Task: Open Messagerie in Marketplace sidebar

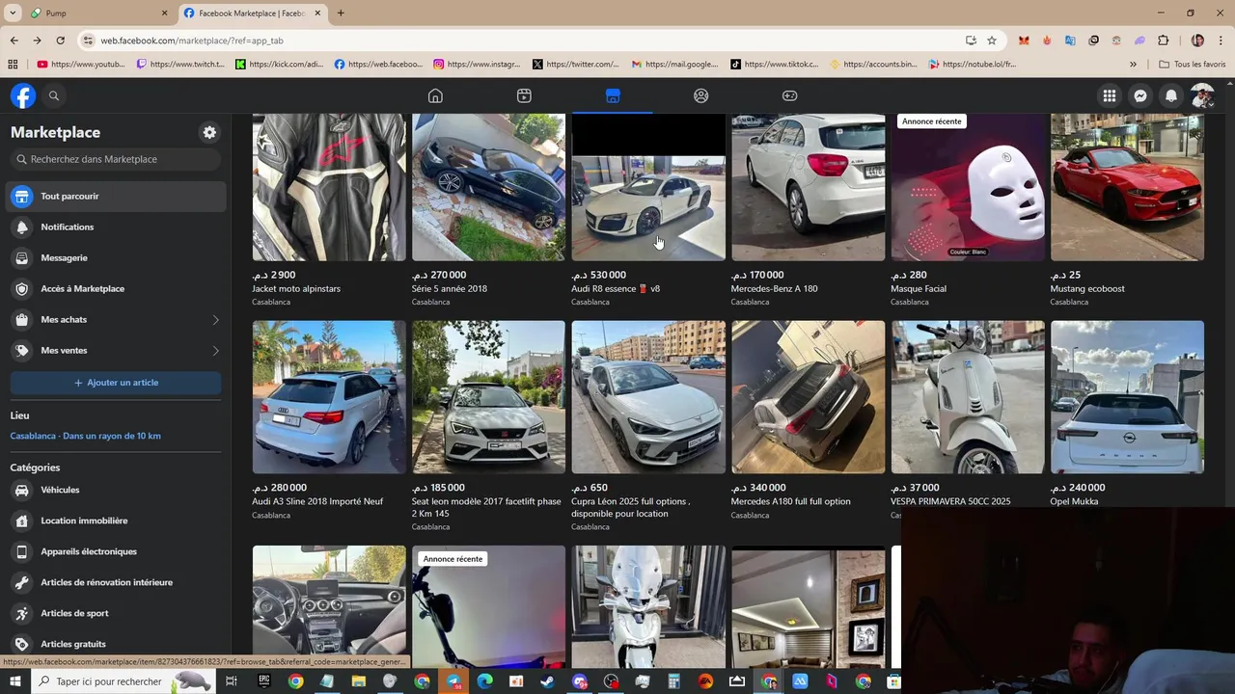Action: click(x=116, y=257)
